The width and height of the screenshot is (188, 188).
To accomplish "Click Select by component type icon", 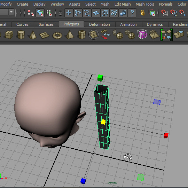I will (x=49, y=13).
